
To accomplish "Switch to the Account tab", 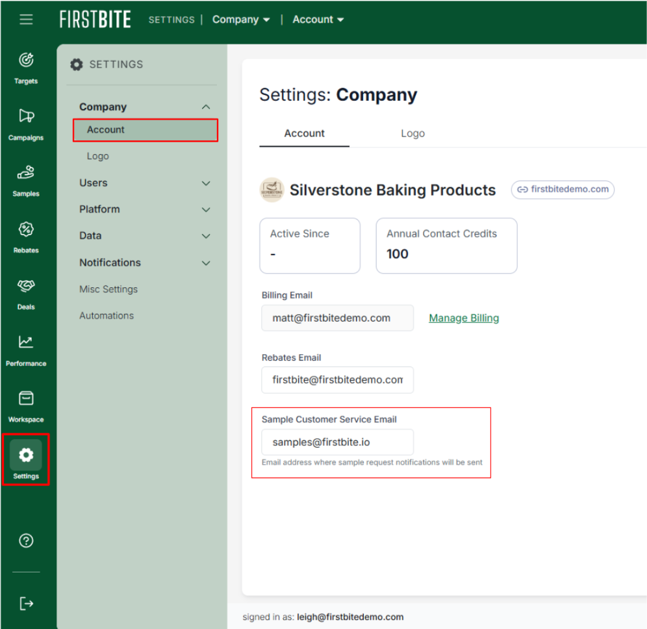I will coord(305,134).
